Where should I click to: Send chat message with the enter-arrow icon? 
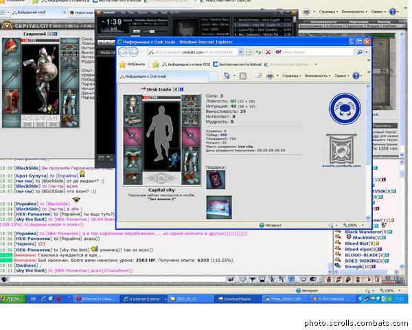231,279
